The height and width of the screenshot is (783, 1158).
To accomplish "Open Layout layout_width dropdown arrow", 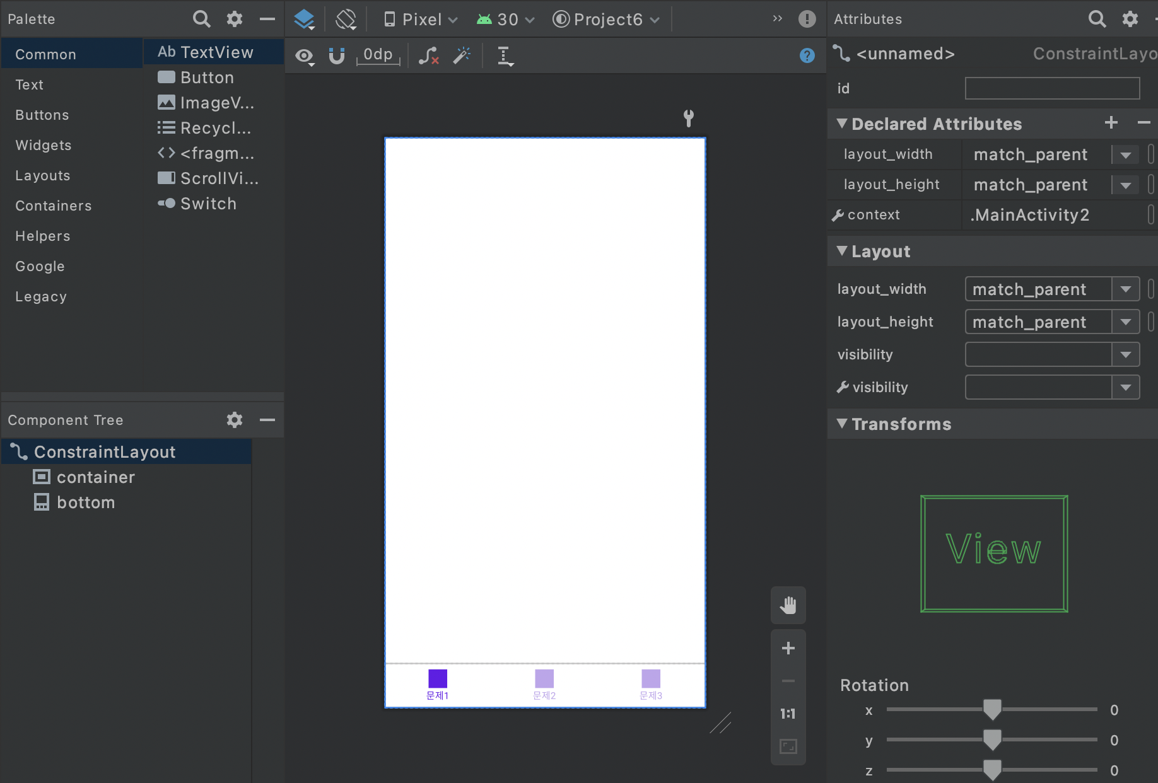I will (1126, 289).
